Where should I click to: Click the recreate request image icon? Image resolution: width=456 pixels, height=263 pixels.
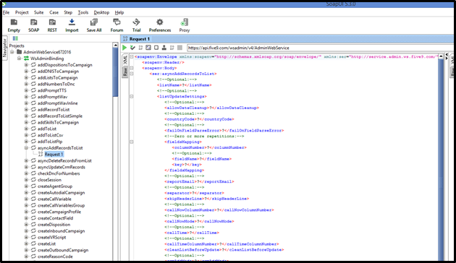coord(148,48)
